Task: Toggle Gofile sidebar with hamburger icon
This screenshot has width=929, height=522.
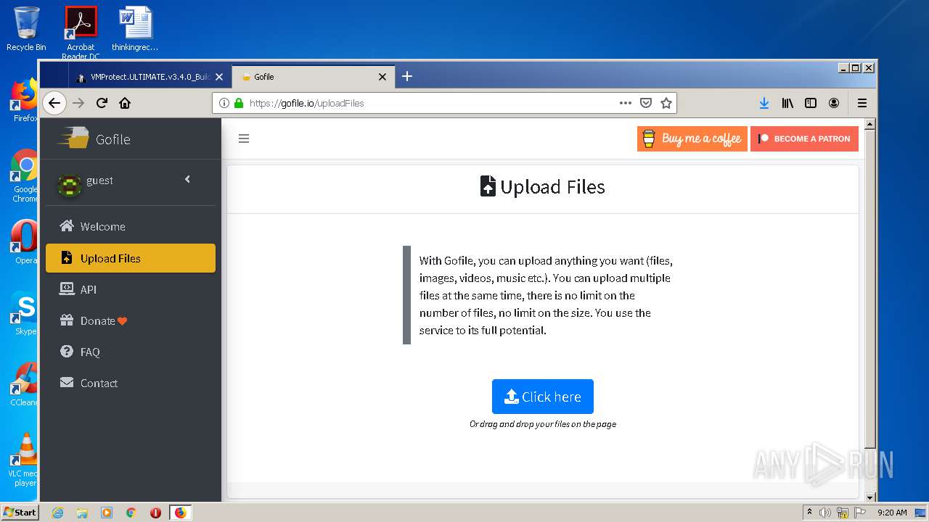Action: tap(244, 138)
